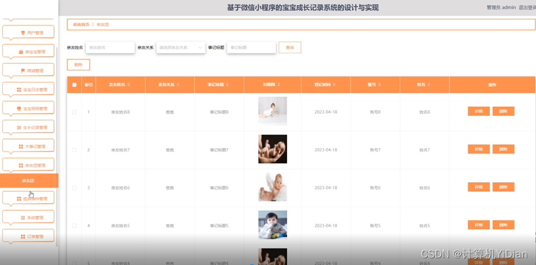Sort by 姓名 column arrows

(x=429, y=85)
